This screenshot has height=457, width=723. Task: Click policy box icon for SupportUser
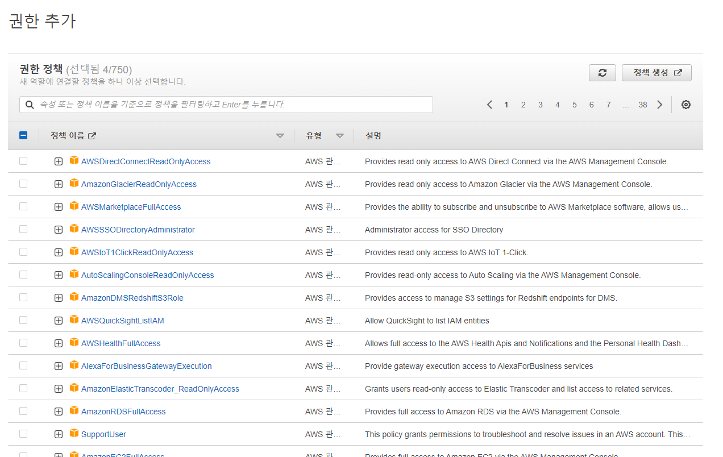pos(74,434)
